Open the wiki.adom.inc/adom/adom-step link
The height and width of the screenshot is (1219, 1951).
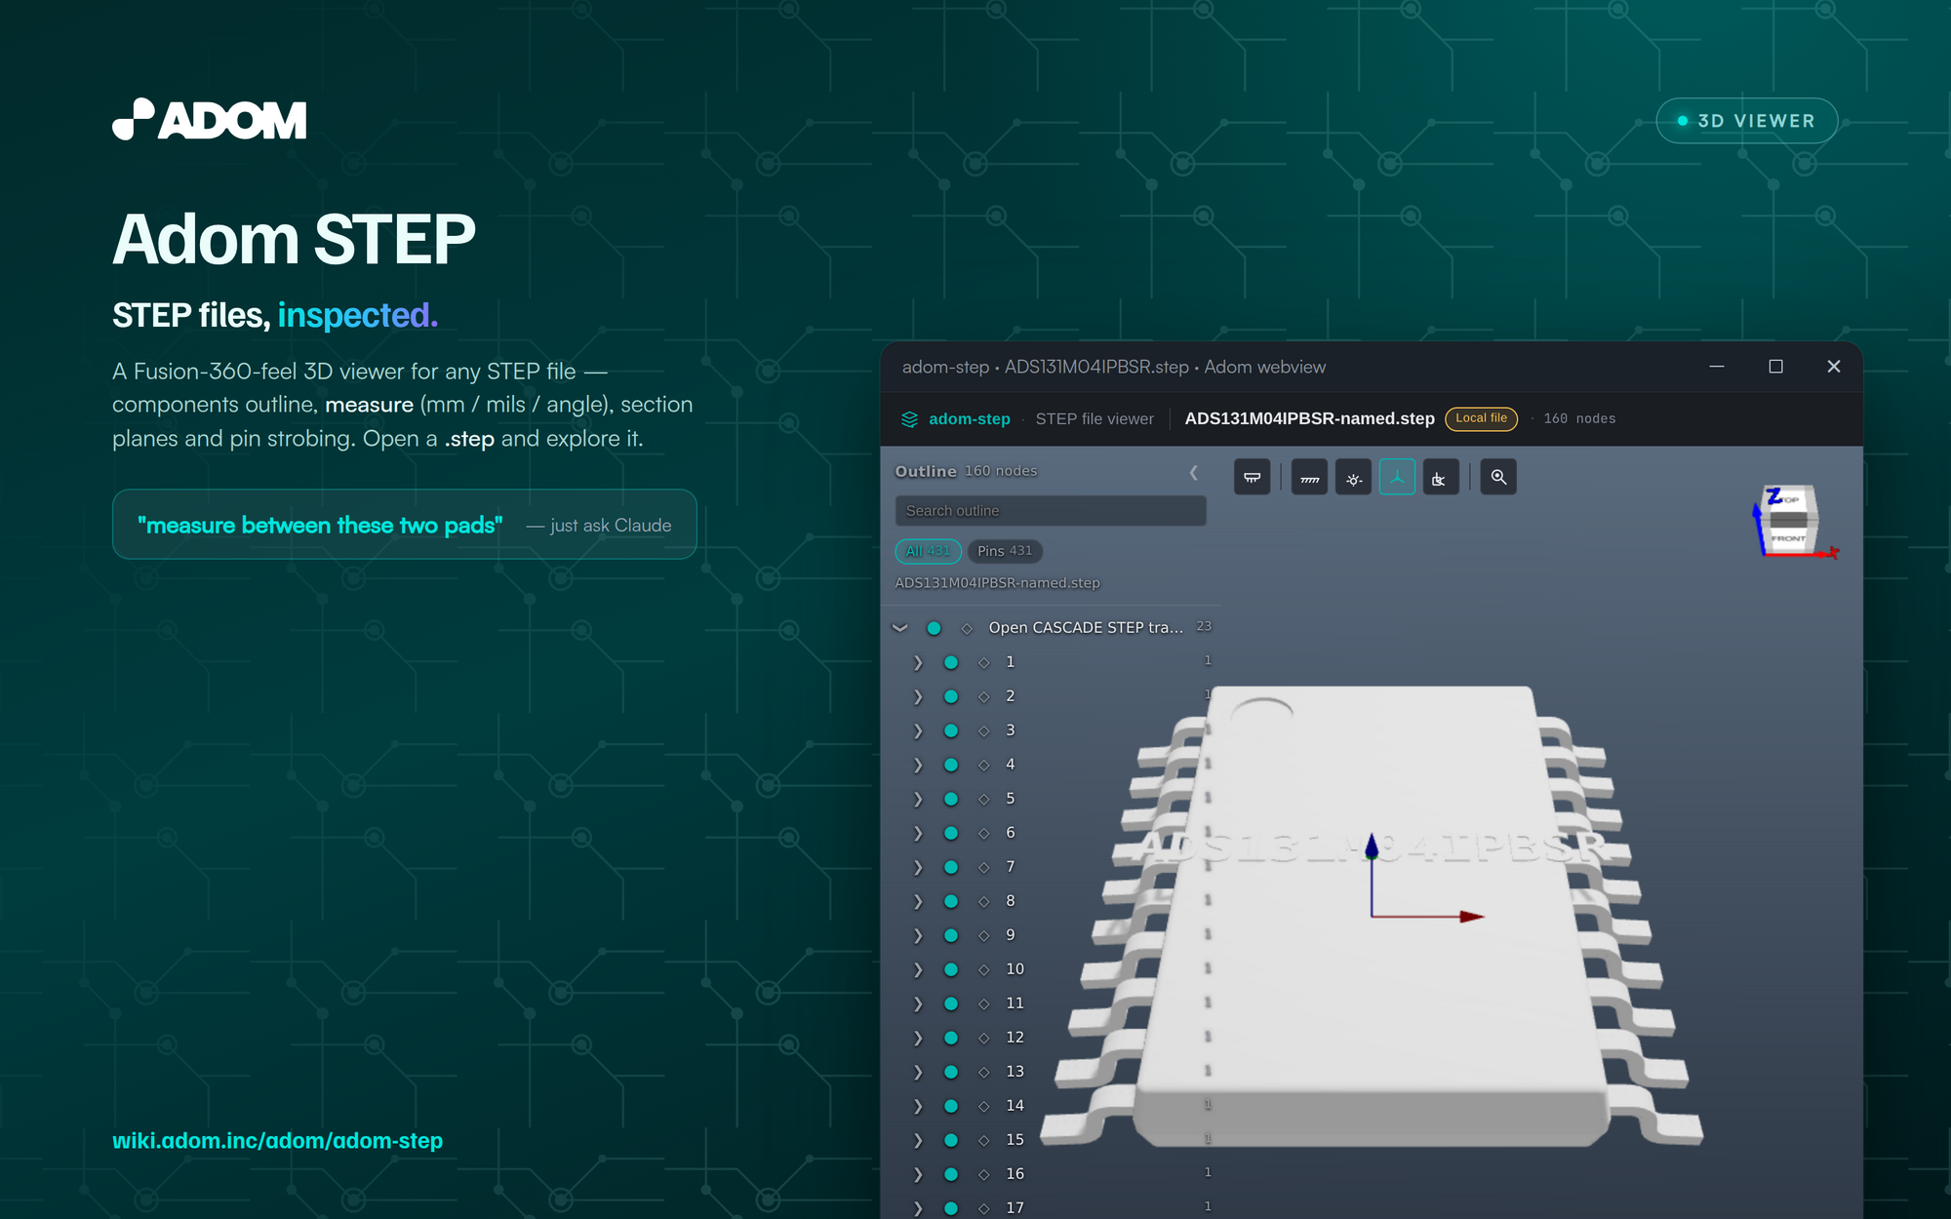pos(277,1140)
